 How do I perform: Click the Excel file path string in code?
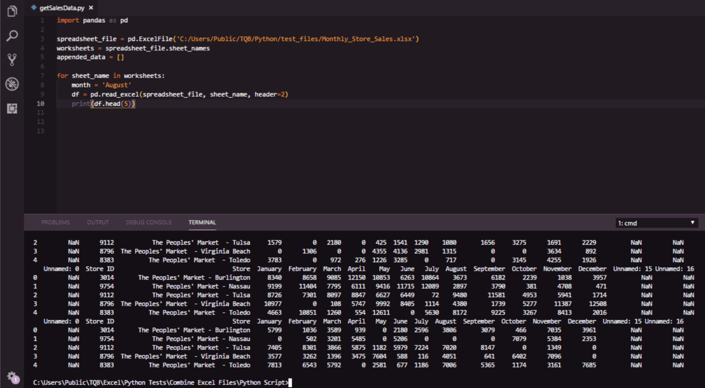tap(296, 39)
